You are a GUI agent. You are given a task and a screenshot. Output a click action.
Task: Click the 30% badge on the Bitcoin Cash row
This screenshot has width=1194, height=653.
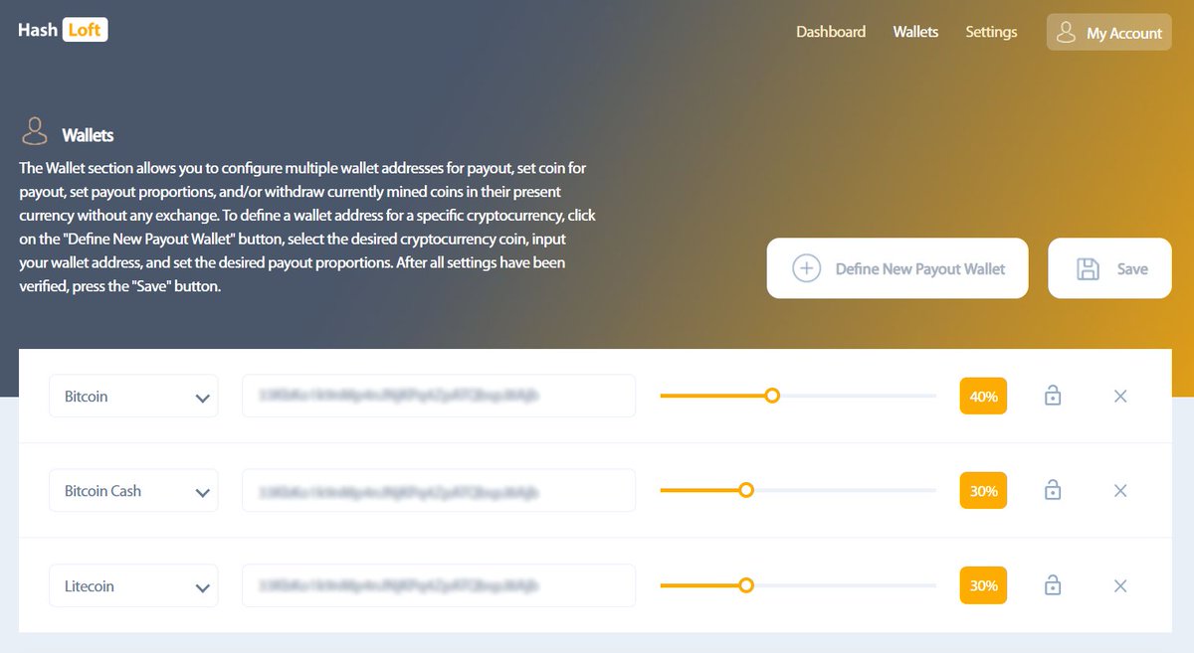pyautogui.click(x=983, y=491)
